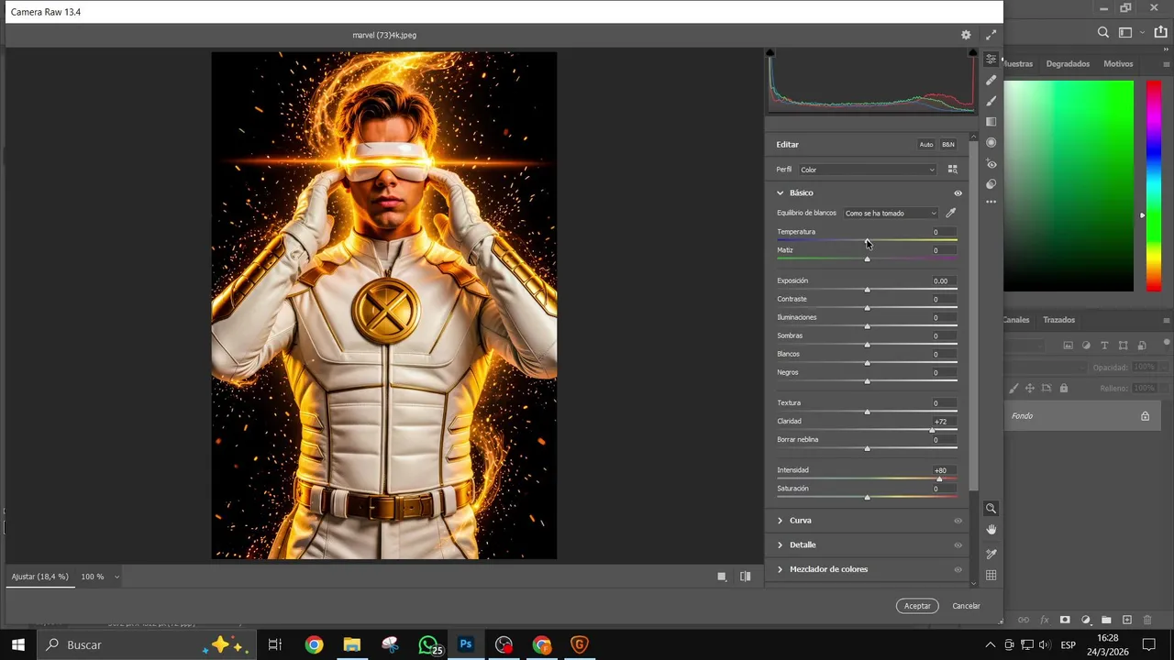Toggle B&N black and white mode
The width and height of the screenshot is (1174, 660).
(948, 144)
